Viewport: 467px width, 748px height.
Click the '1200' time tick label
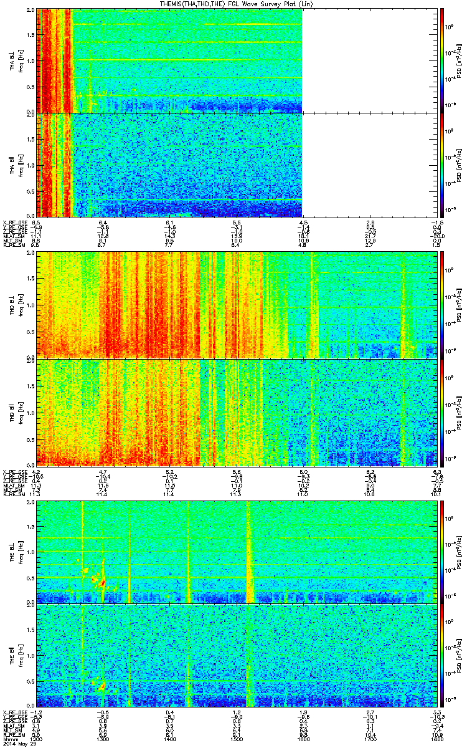[x=37, y=738]
